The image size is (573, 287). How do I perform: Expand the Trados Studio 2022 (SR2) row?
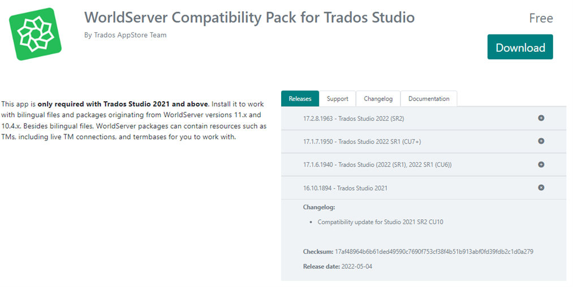pos(424,118)
